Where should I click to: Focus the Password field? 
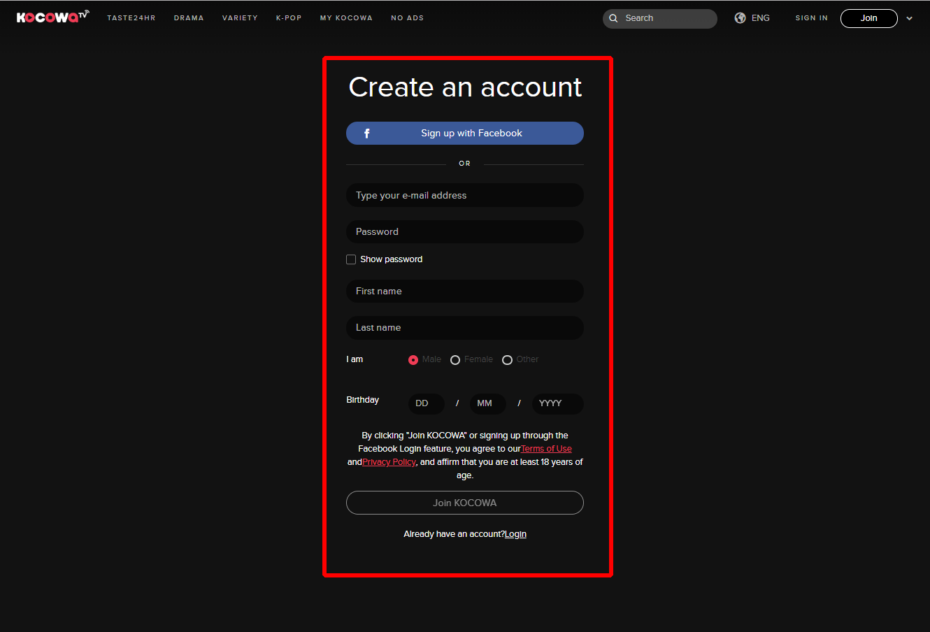click(465, 231)
